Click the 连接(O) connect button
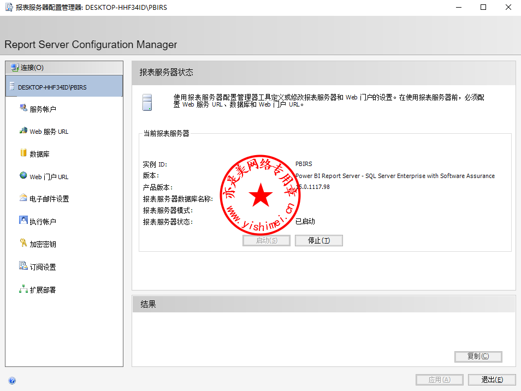 coord(64,68)
